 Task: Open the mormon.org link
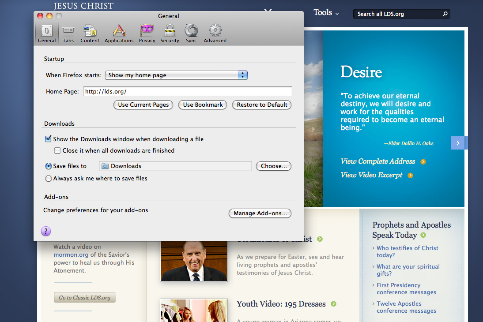pyautogui.click(x=71, y=255)
